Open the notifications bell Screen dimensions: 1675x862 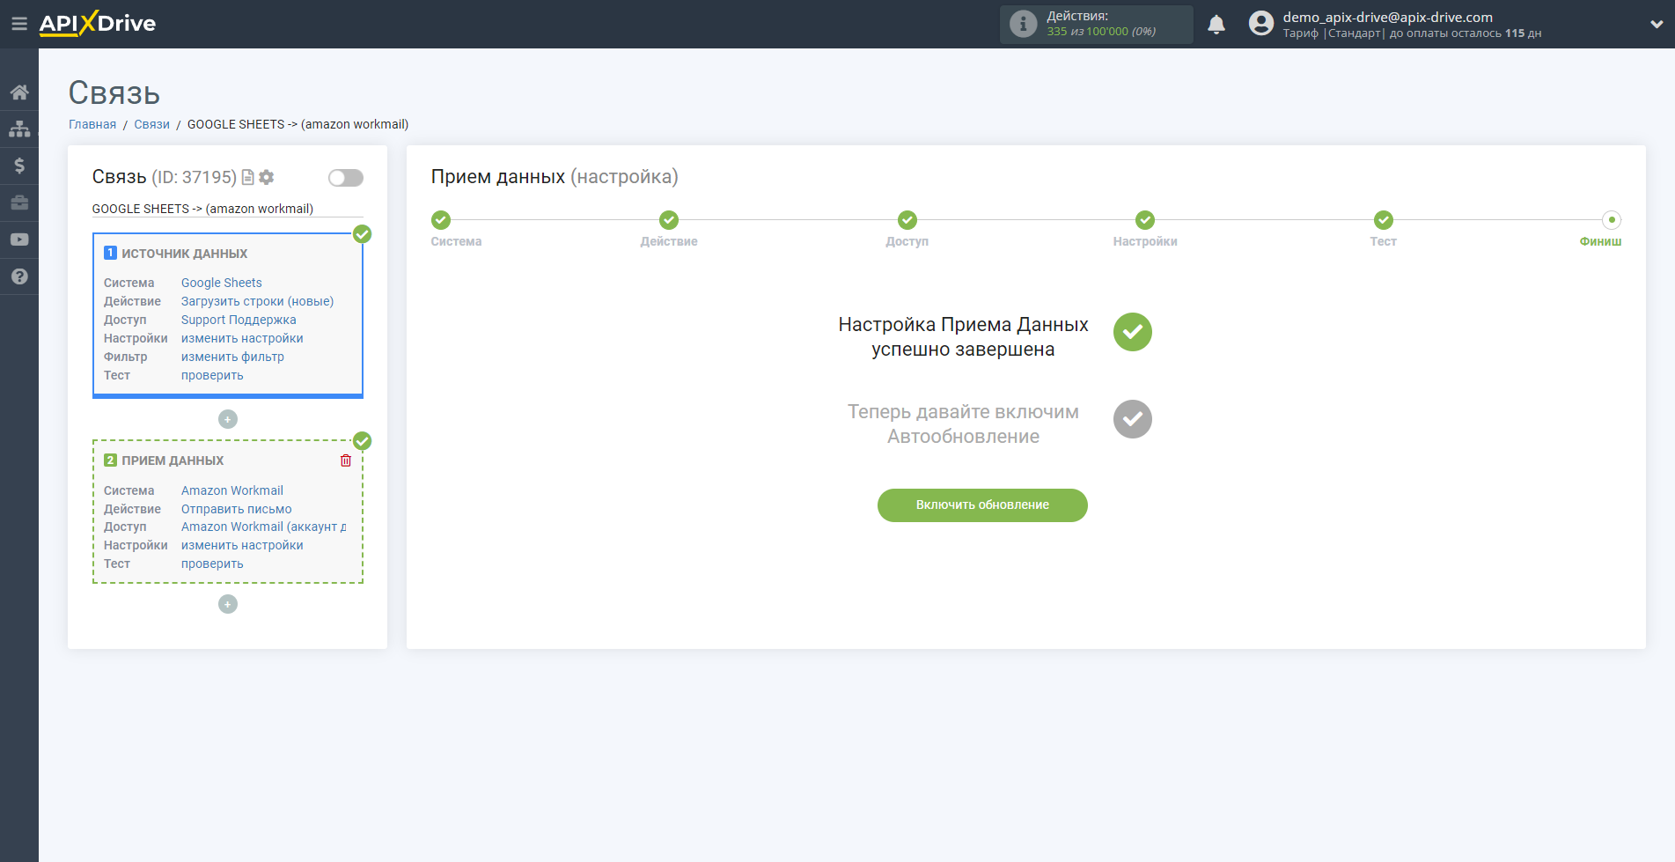pyautogui.click(x=1216, y=25)
